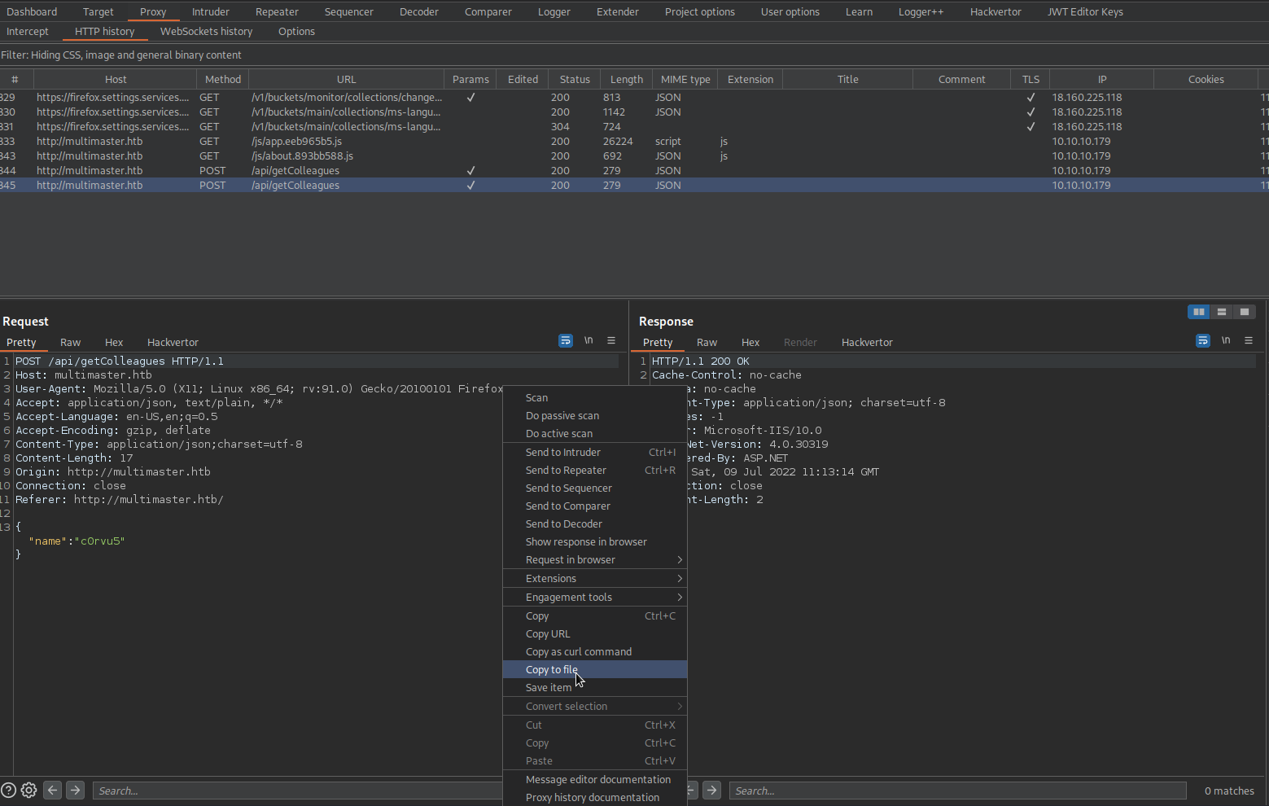
Task: Switch to Intercept sub-tab
Action: point(28,31)
